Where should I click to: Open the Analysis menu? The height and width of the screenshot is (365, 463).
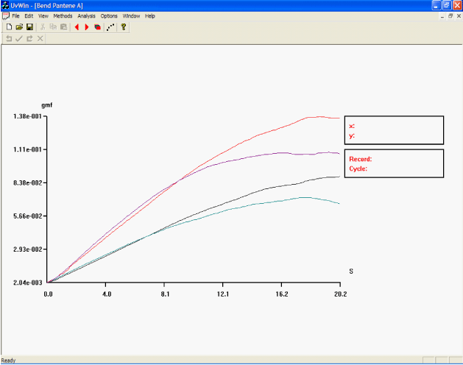[x=86, y=15]
